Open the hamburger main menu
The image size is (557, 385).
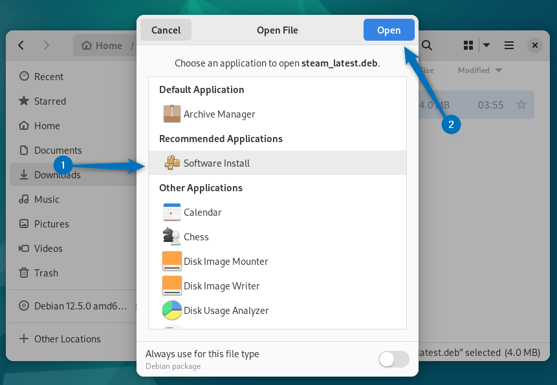(509, 45)
